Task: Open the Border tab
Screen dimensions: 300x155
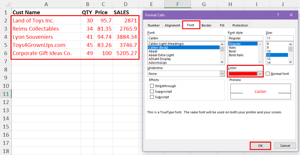Action: (207, 25)
